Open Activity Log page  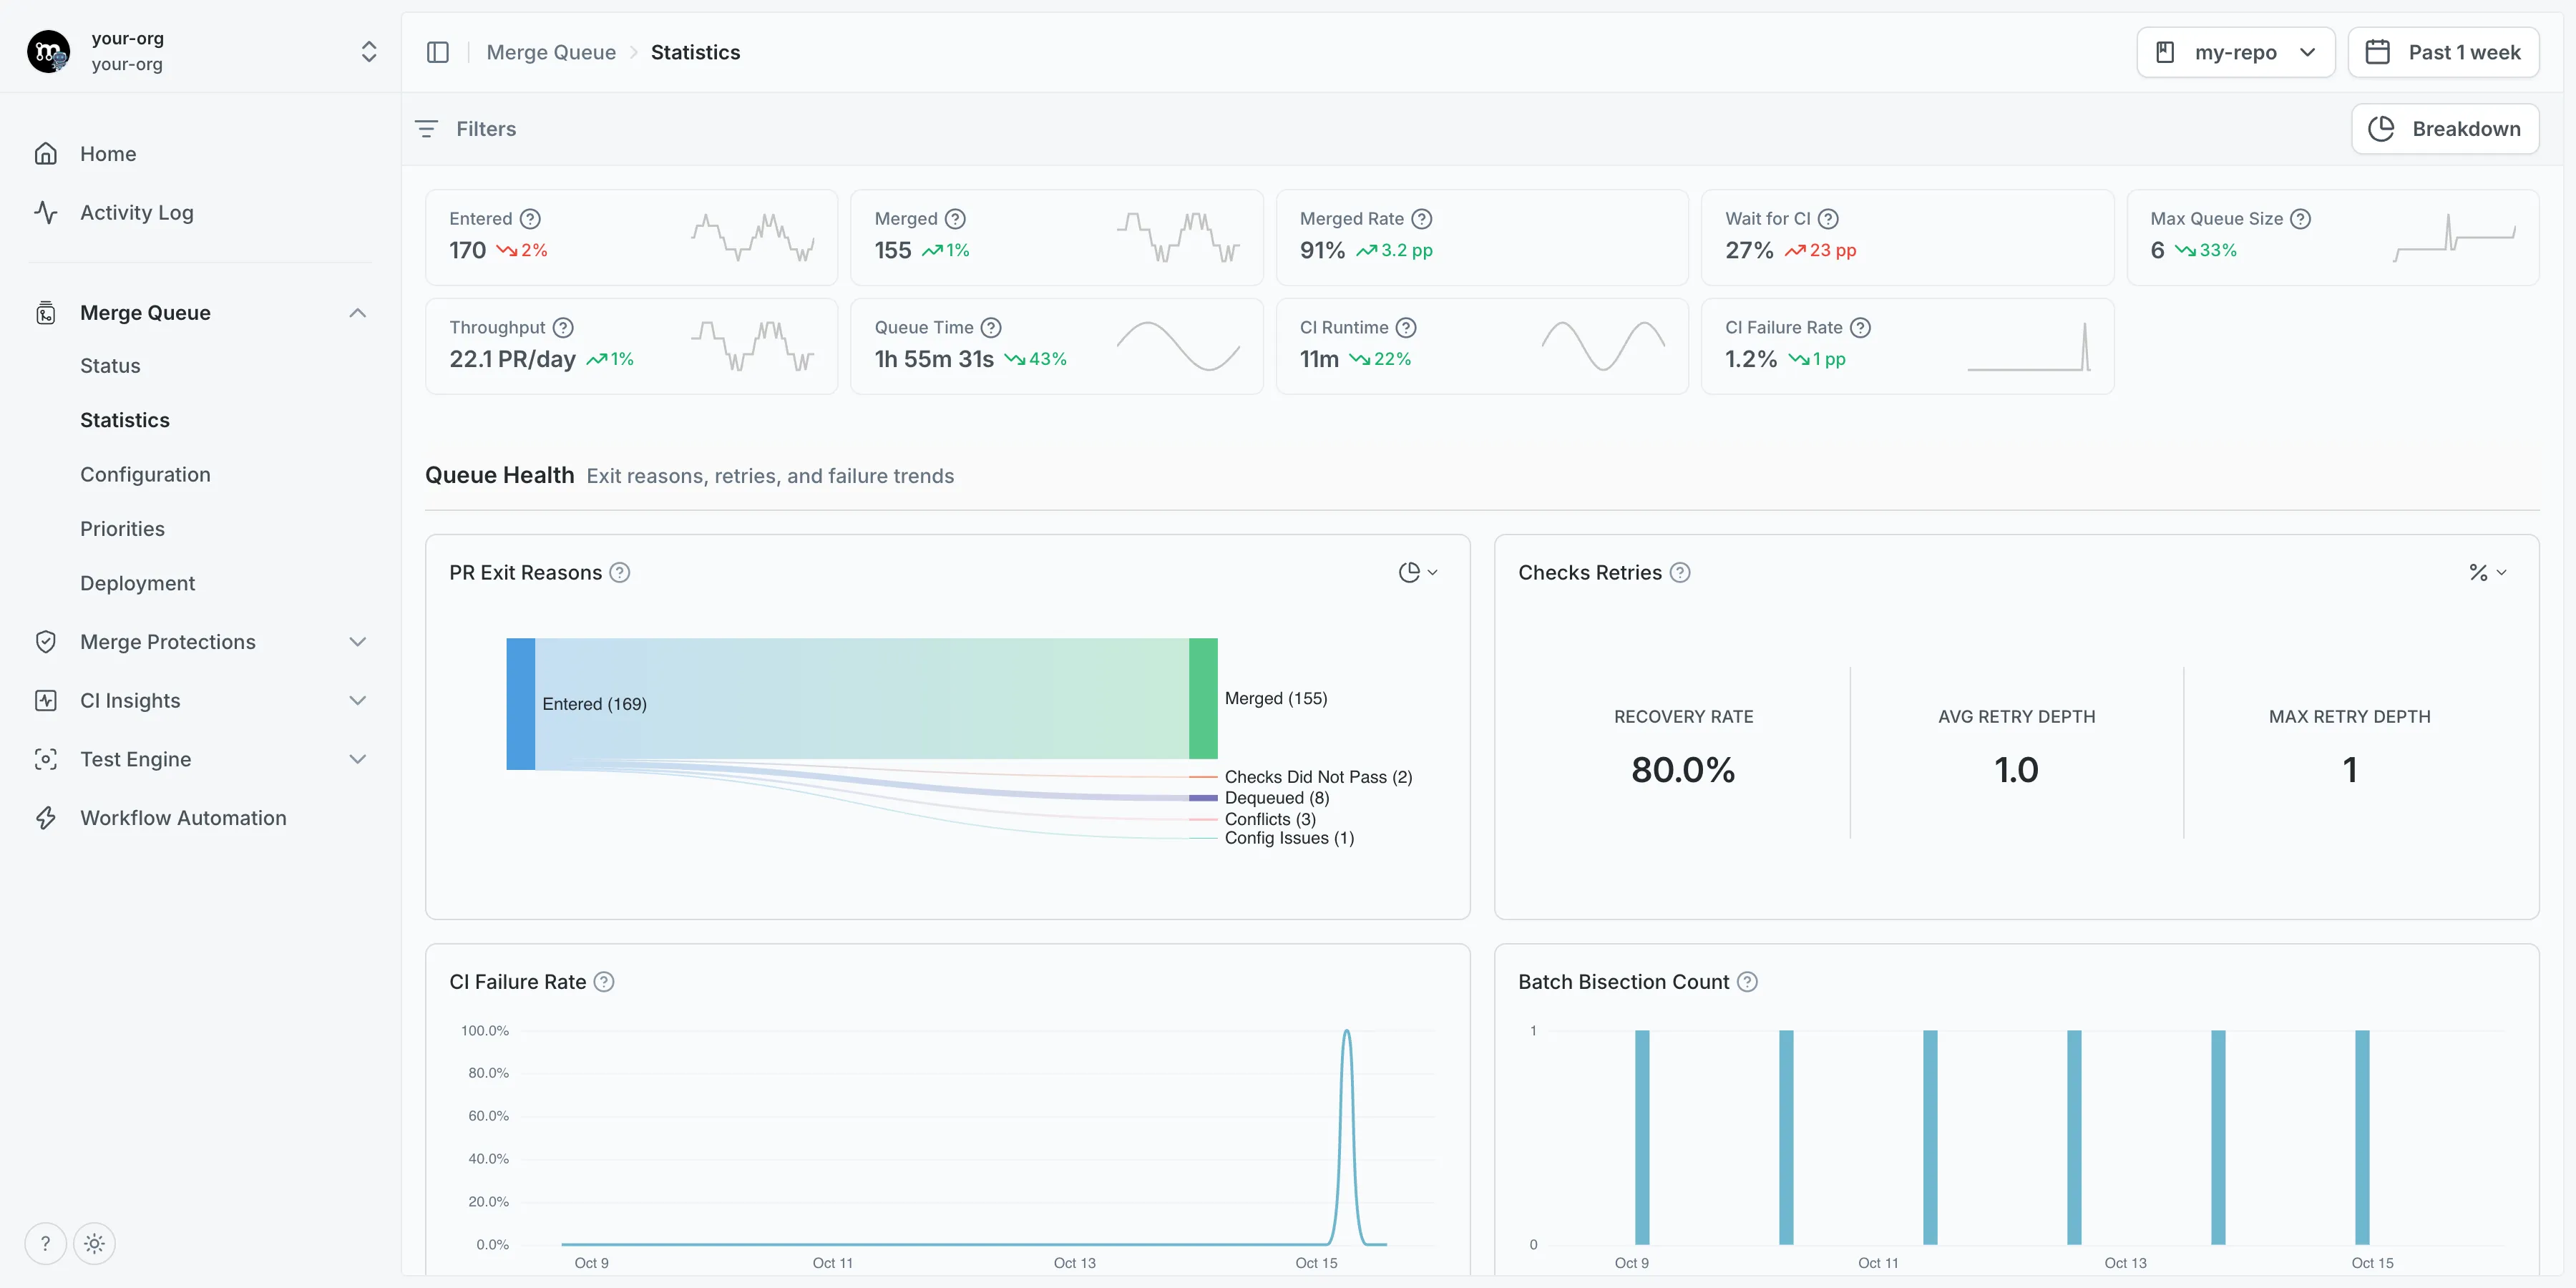pyautogui.click(x=137, y=212)
